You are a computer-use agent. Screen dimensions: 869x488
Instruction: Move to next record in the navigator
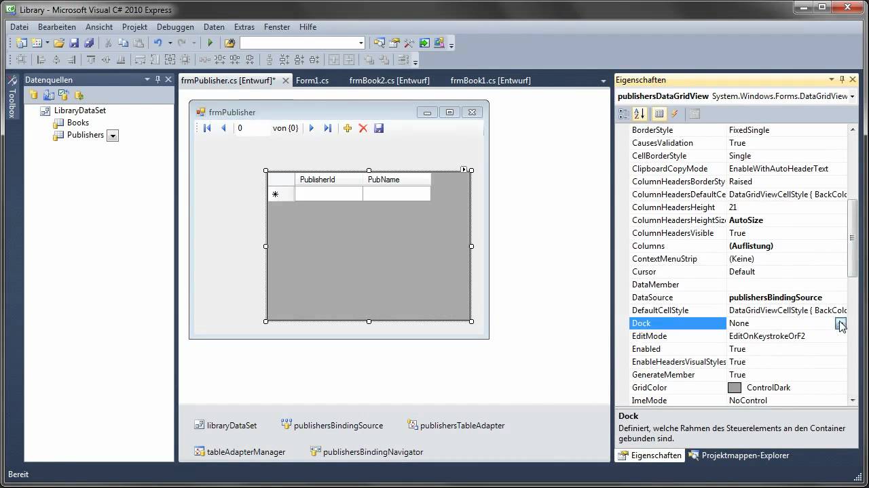(x=312, y=128)
